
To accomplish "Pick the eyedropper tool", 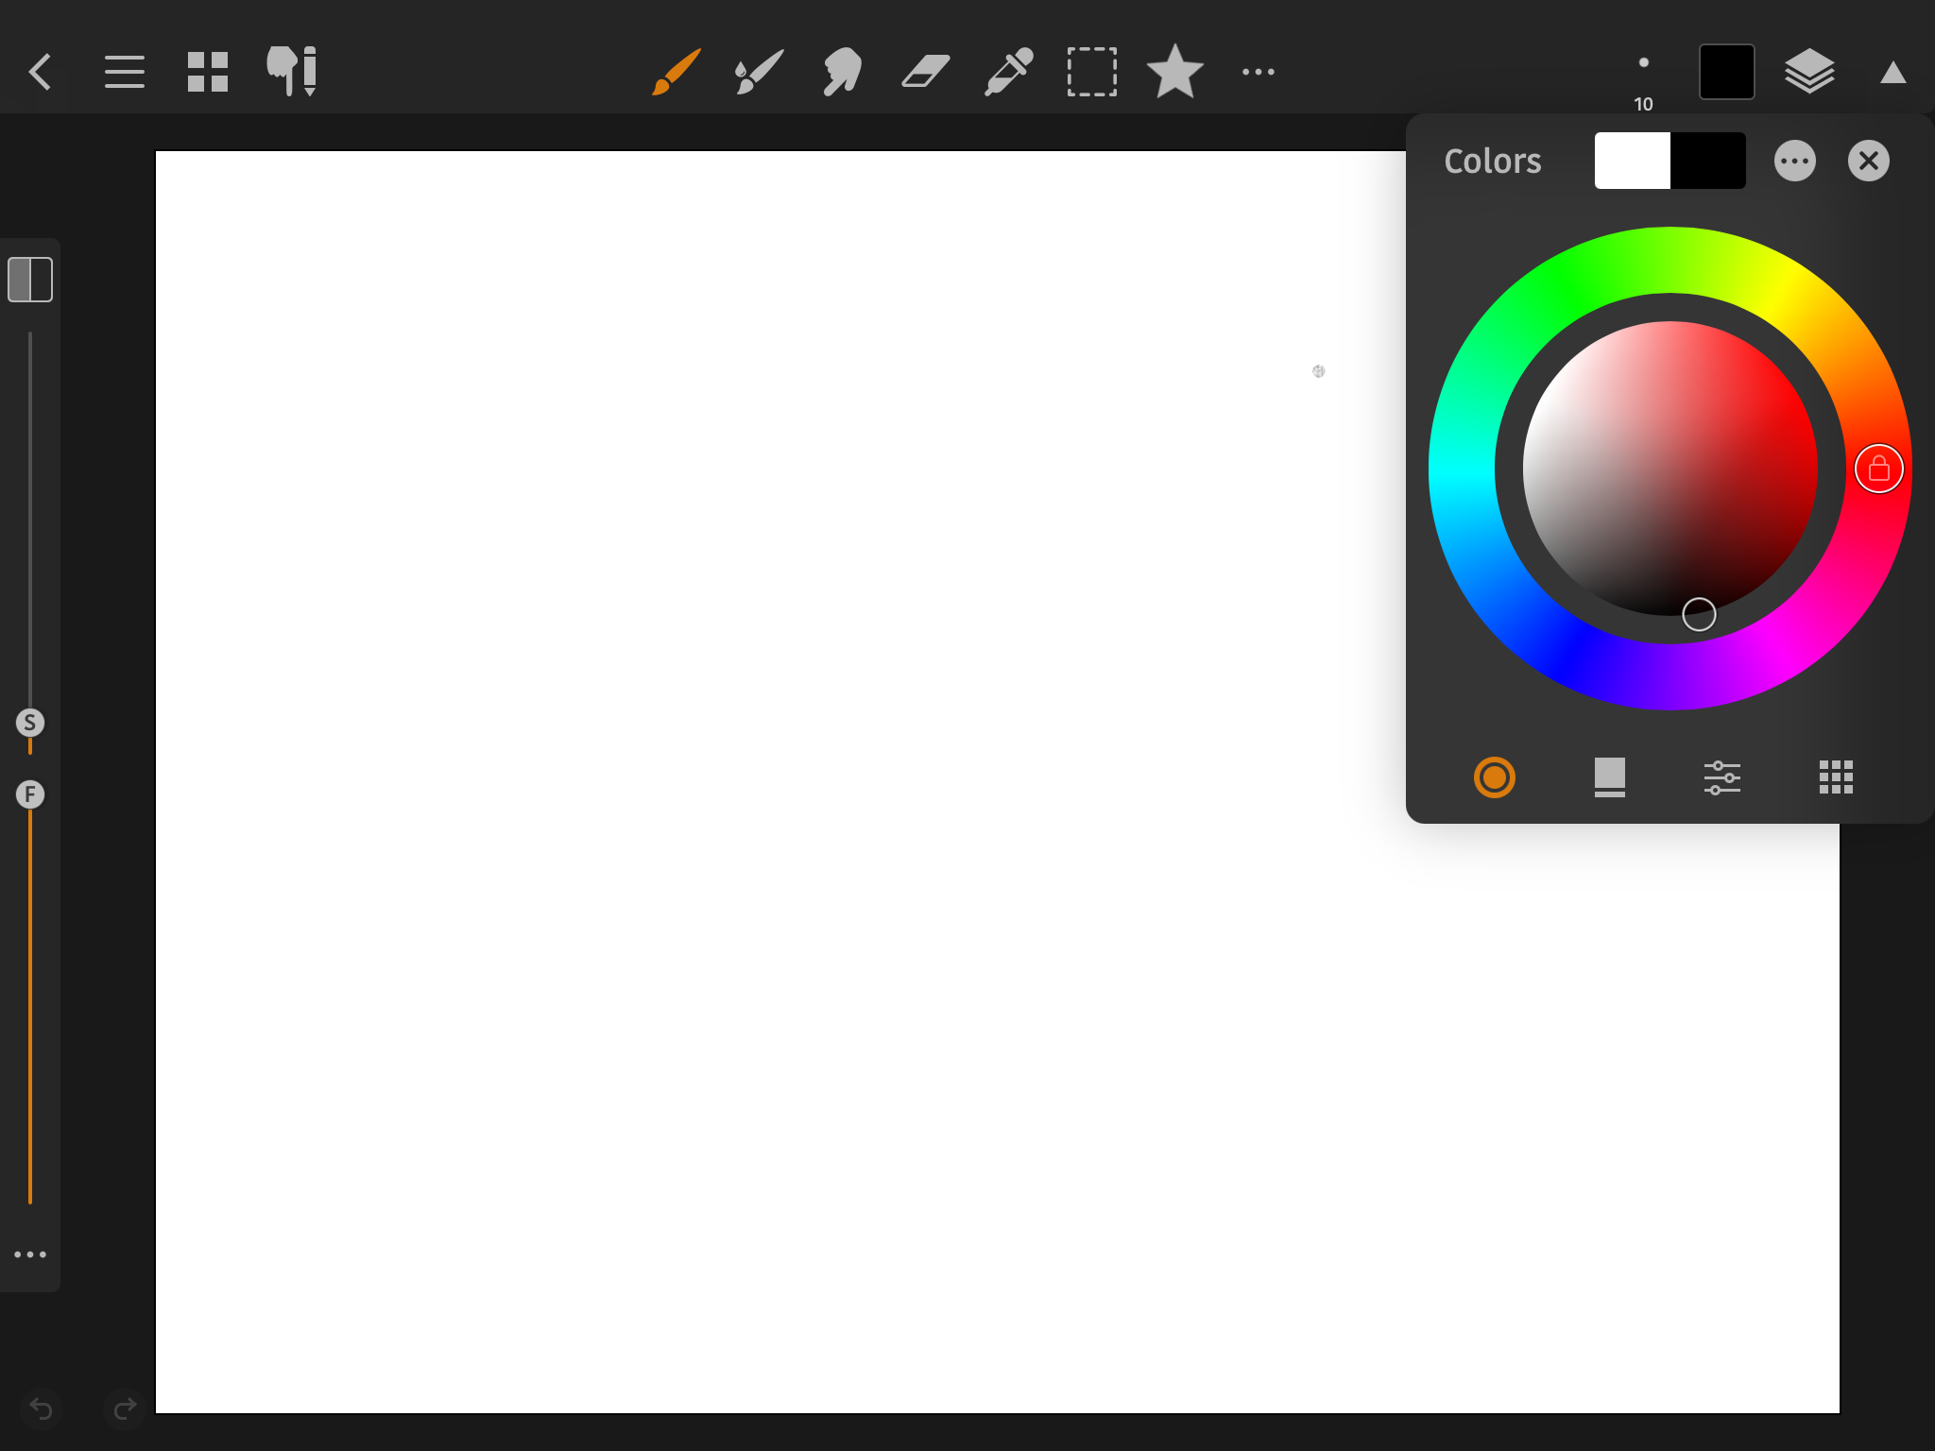I will point(1008,72).
